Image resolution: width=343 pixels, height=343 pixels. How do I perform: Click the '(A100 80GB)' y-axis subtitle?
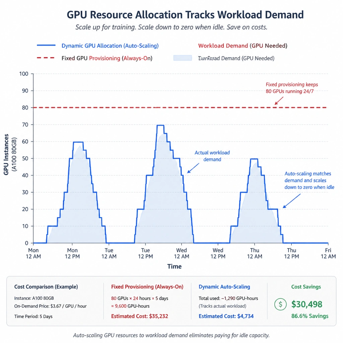(14, 154)
